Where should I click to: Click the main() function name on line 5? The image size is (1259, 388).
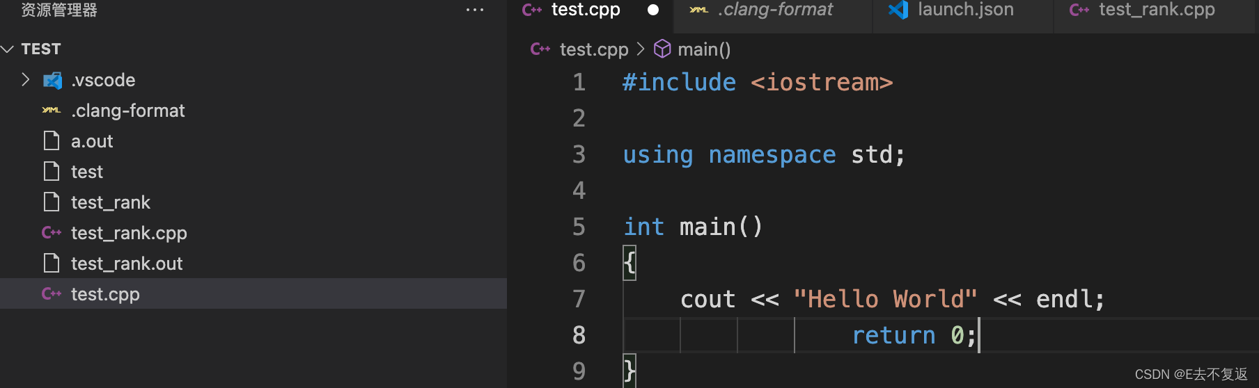pyautogui.click(x=721, y=227)
